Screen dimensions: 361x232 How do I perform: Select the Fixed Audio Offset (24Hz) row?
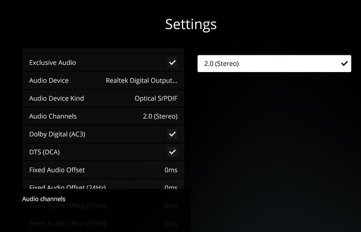104,184
